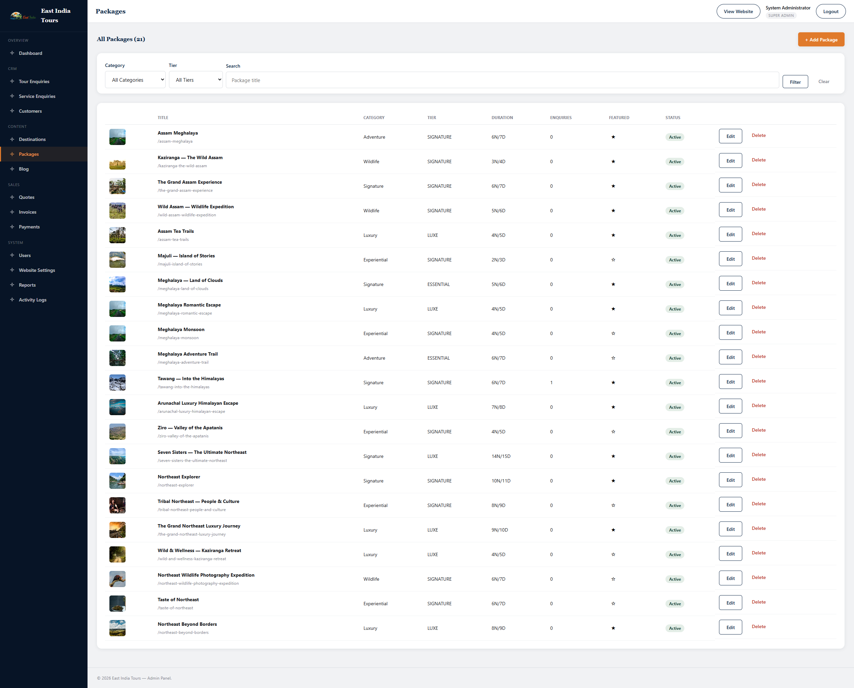The height and width of the screenshot is (688, 854).
Task: Click the Destinations sidebar icon
Action: pos(12,139)
